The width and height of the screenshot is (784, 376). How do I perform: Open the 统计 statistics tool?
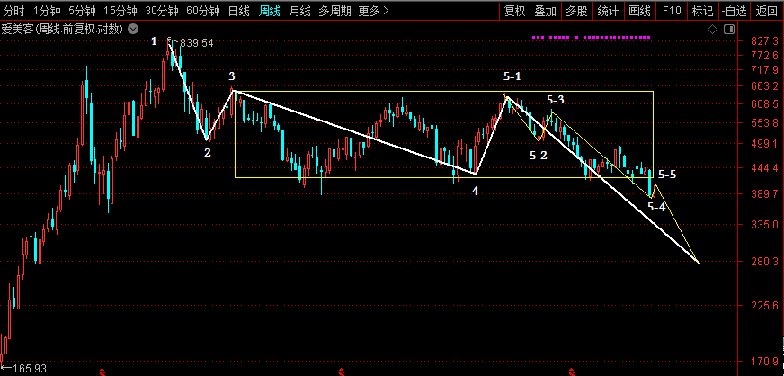tap(608, 11)
